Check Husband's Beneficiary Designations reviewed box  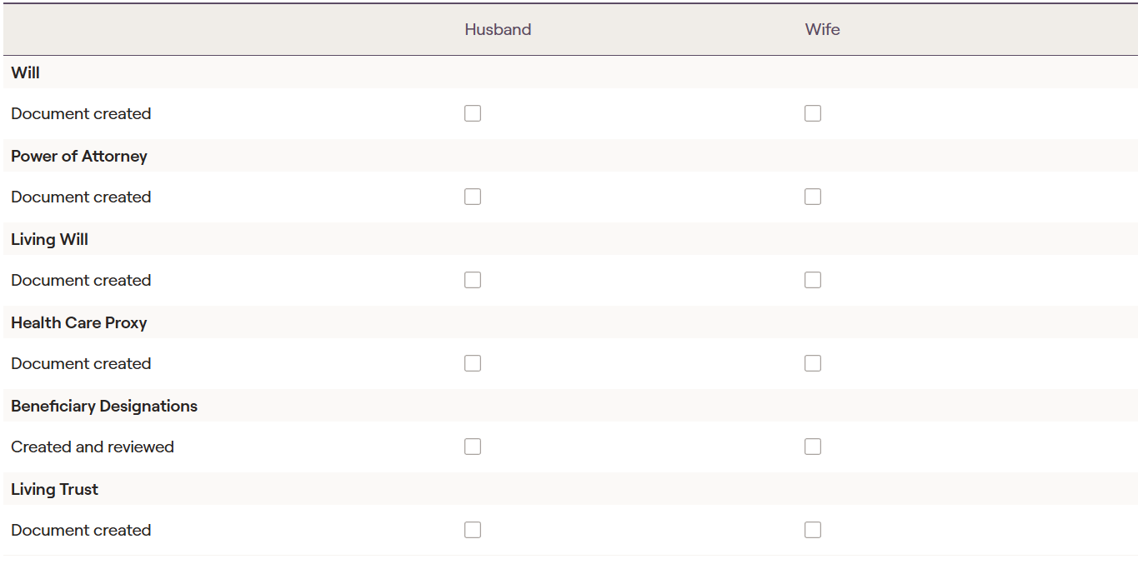pos(473,447)
